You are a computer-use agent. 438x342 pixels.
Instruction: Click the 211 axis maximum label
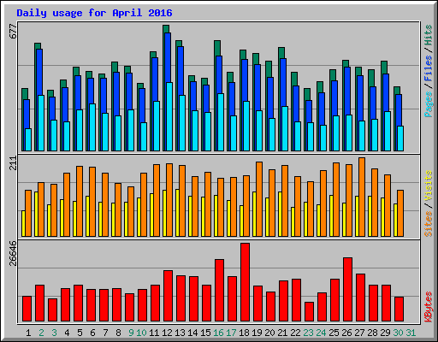(13, 163)
